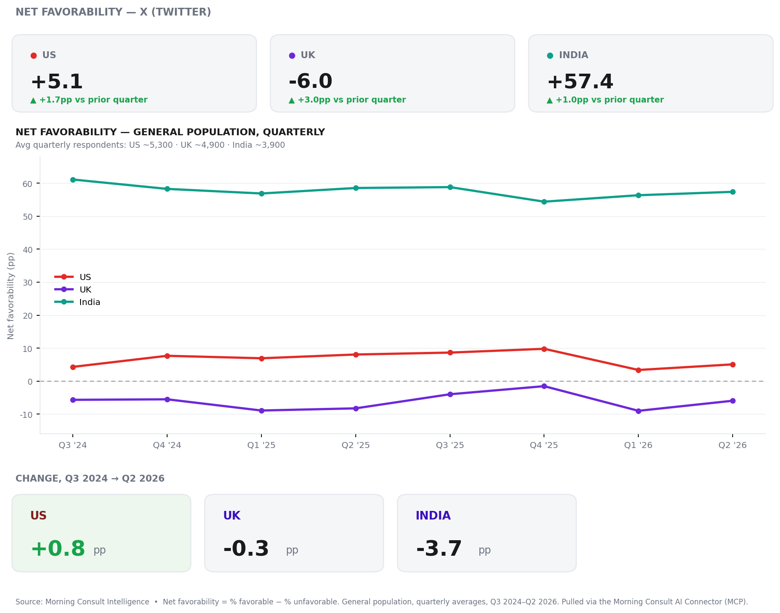Click the 60 tick on the y-axis
The image size is (780, 613).
[x=28, y=184]
